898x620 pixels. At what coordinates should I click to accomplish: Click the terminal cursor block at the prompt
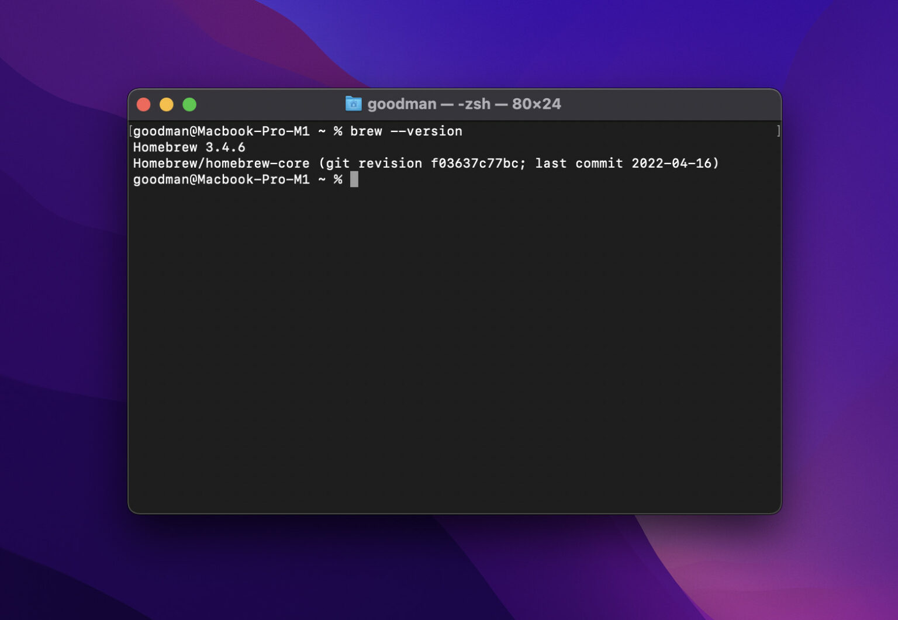(x=354, y=179)
